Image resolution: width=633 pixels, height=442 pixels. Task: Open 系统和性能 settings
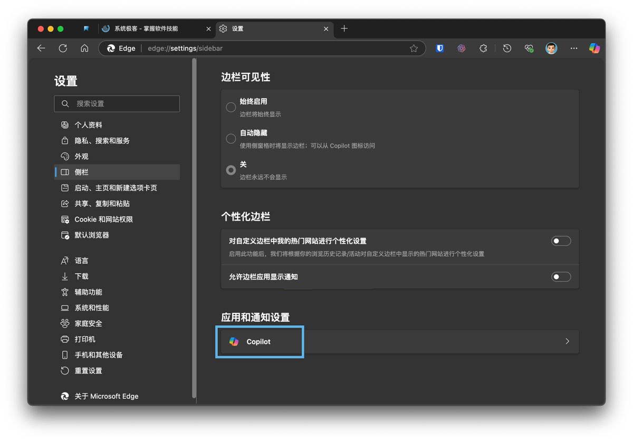117,308
